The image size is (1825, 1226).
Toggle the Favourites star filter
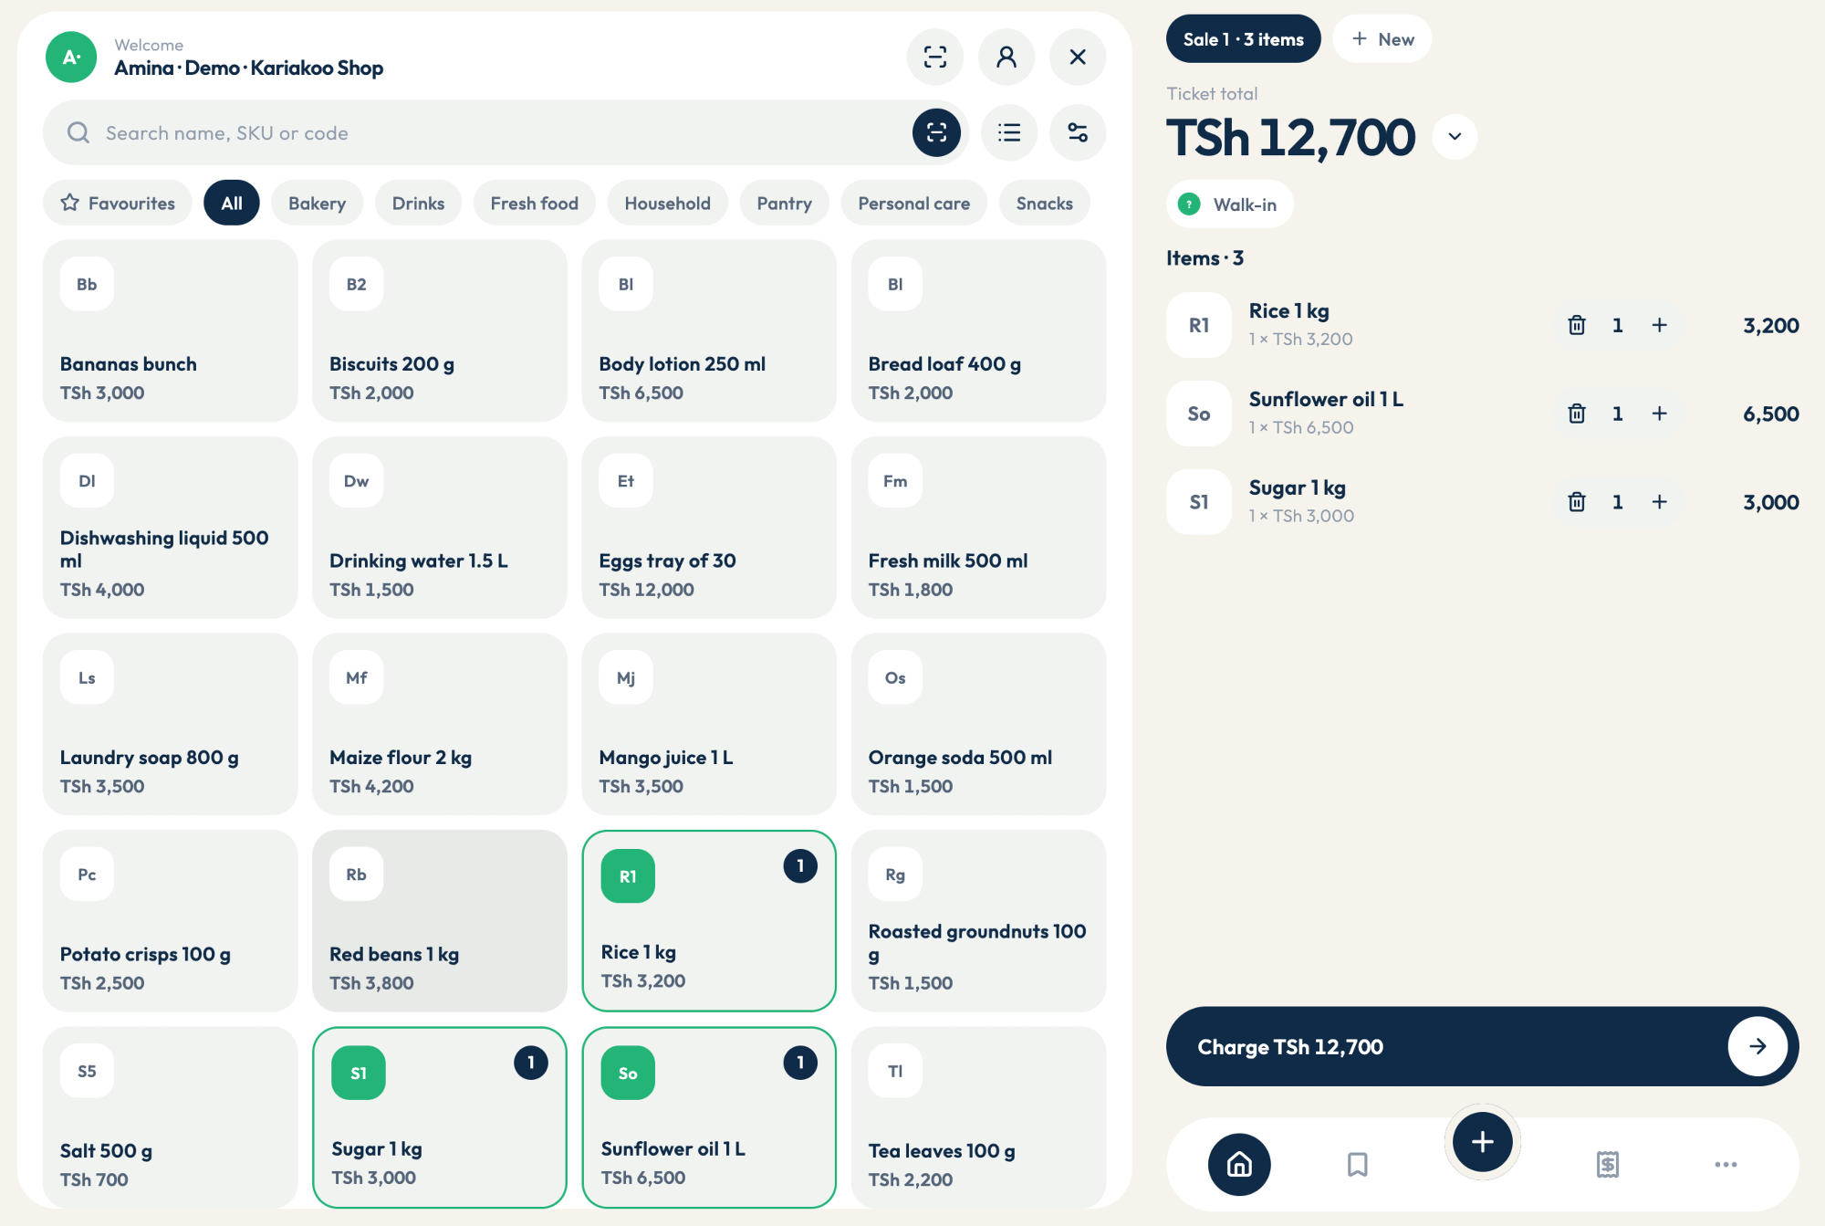(x=118, y=204)
